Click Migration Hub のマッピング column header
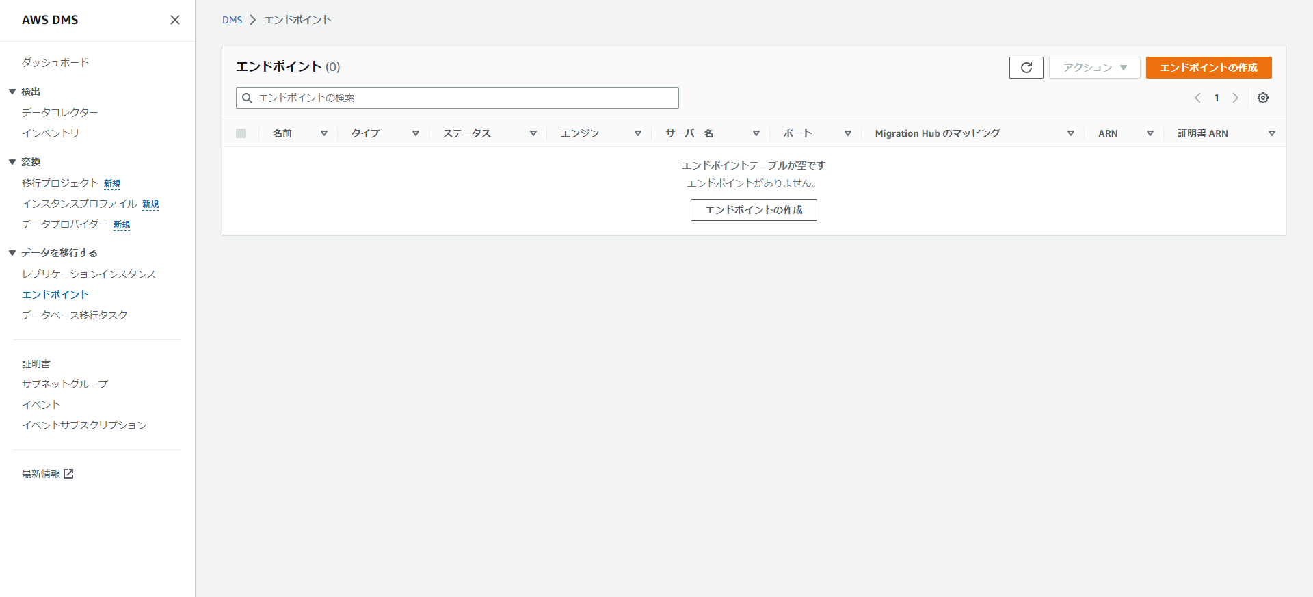The width and height of the screenshot is (1313, 597). (x=938, y=133)
